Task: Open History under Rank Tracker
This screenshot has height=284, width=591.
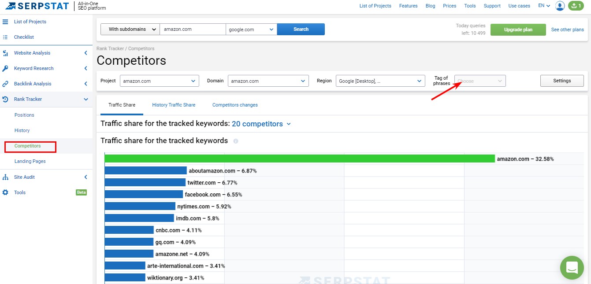Action: pyautogui.click(x=22, y=130)
